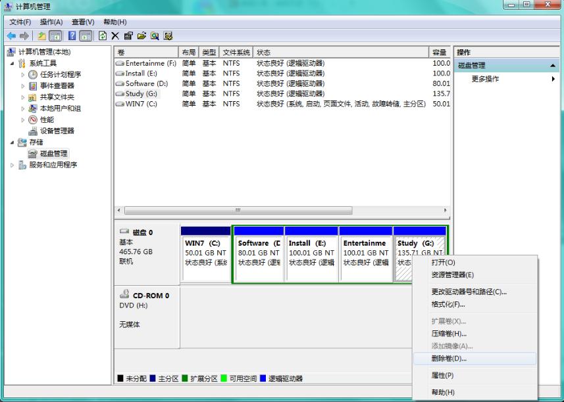Click the up-folder icon in the toolbar
The width and height of the screenshot is (564, 402).
42,36
